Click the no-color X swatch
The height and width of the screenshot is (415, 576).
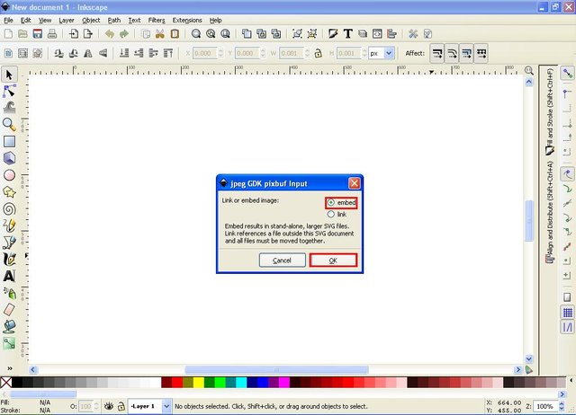coord(6,383)
